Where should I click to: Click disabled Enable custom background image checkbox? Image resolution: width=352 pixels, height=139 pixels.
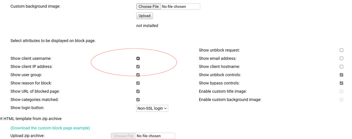tap(341, 100)
